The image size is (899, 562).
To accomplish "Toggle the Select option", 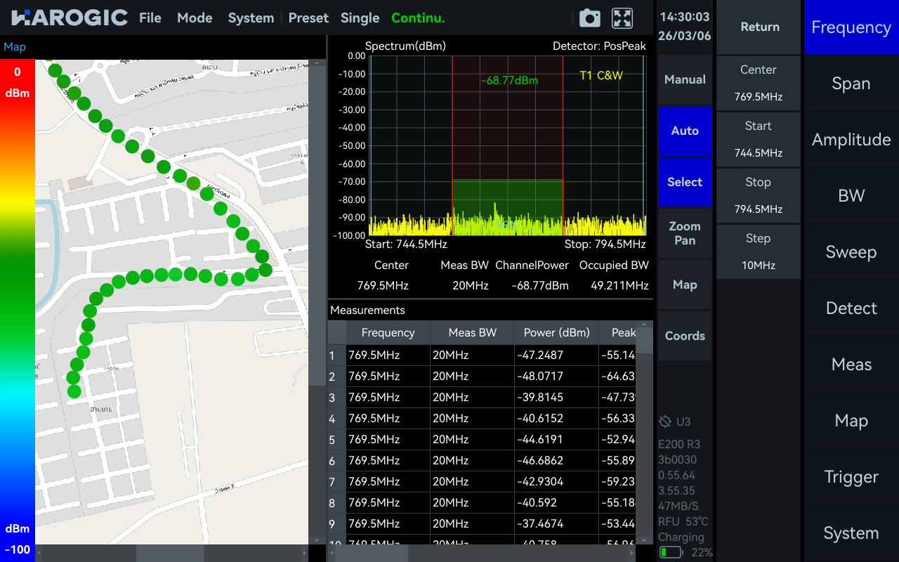I will 684,181.
